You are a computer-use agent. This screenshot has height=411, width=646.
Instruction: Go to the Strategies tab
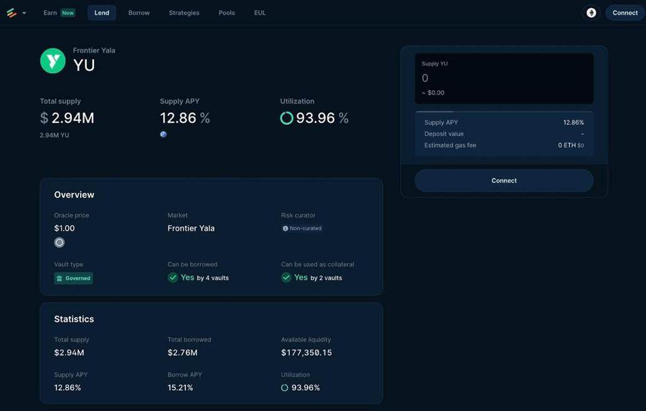pos(184,13)
